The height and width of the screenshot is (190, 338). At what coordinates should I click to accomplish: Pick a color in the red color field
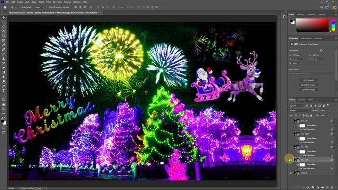point(312,25)
